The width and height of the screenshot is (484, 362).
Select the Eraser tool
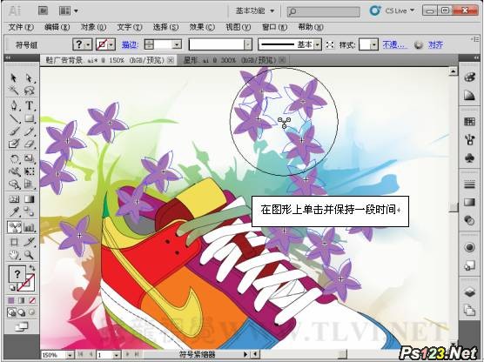[30, 144]
